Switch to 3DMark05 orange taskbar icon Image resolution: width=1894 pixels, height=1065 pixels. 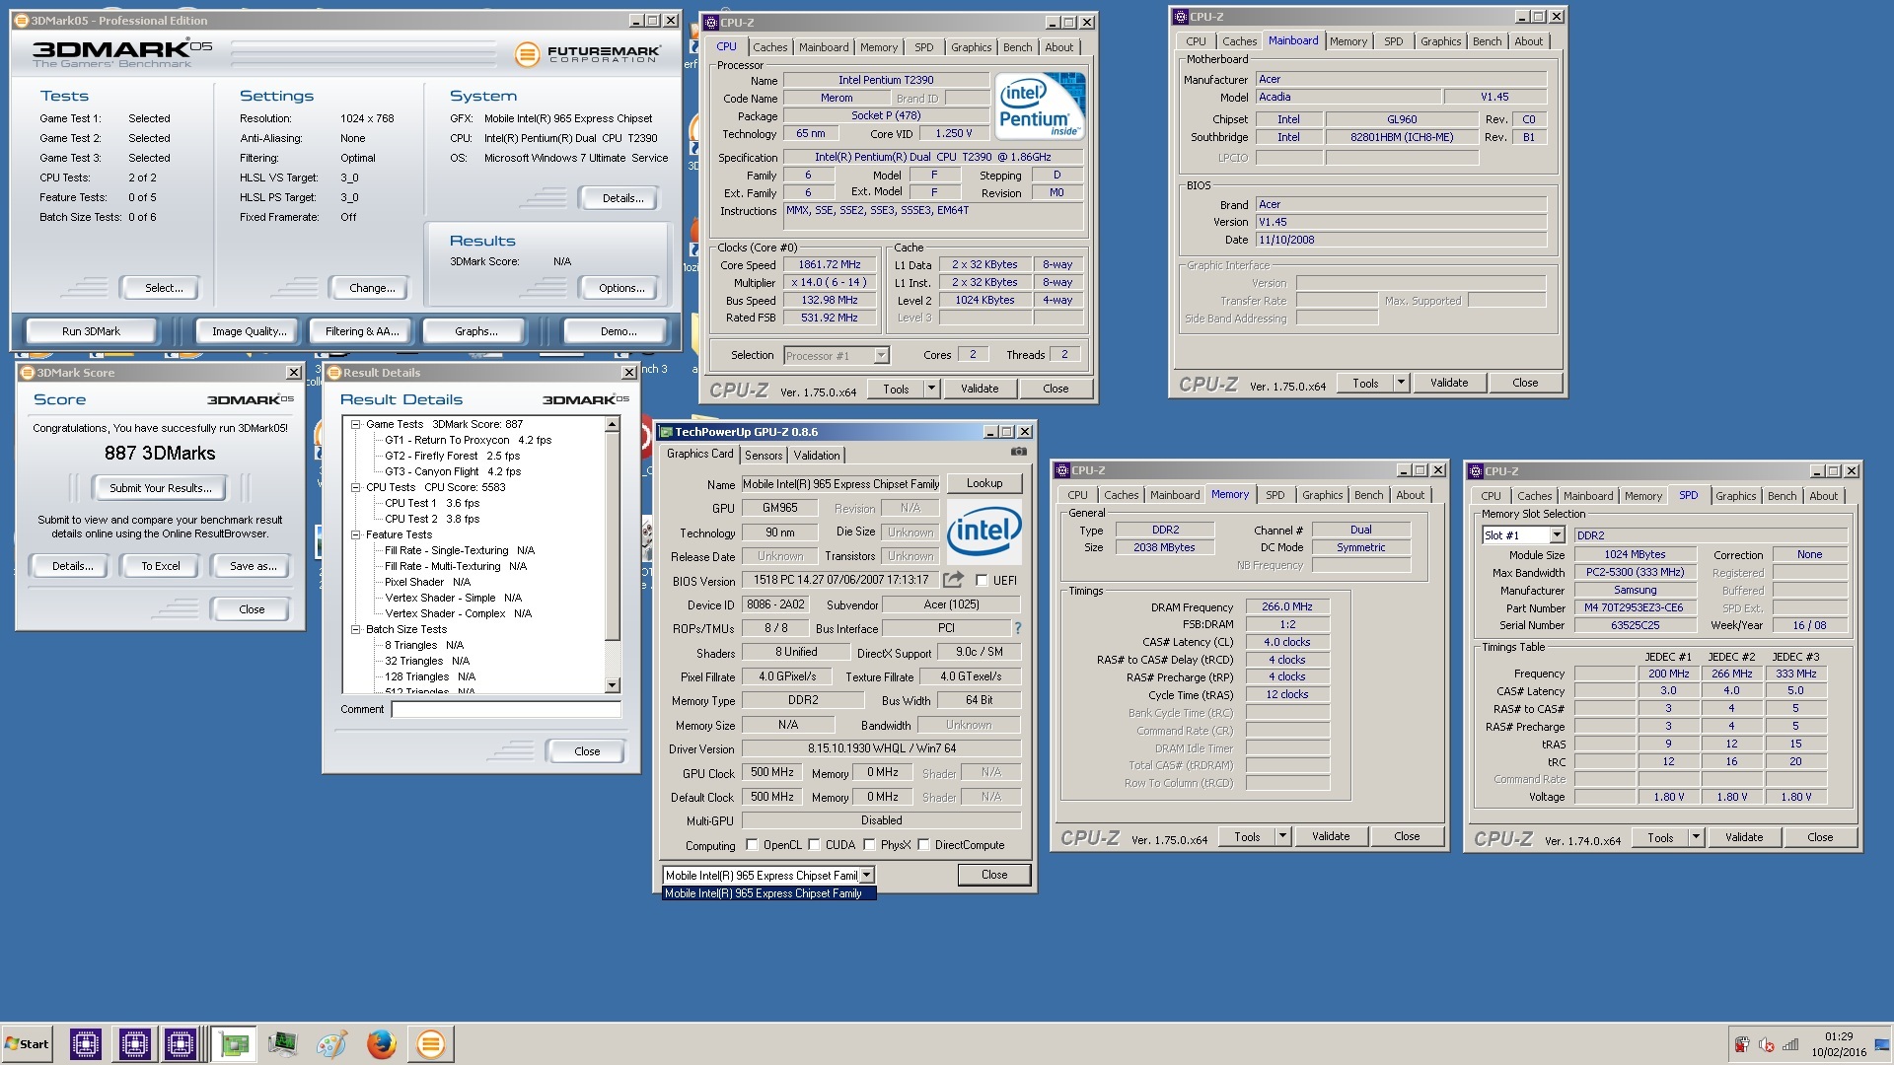coord(430,1043)
